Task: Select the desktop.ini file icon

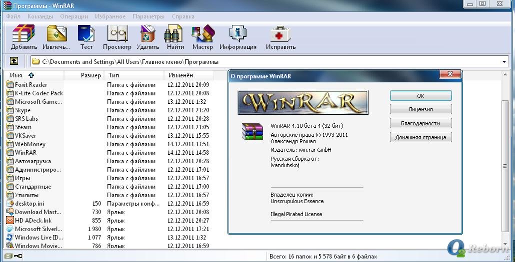Action: (x=10, y=204)
